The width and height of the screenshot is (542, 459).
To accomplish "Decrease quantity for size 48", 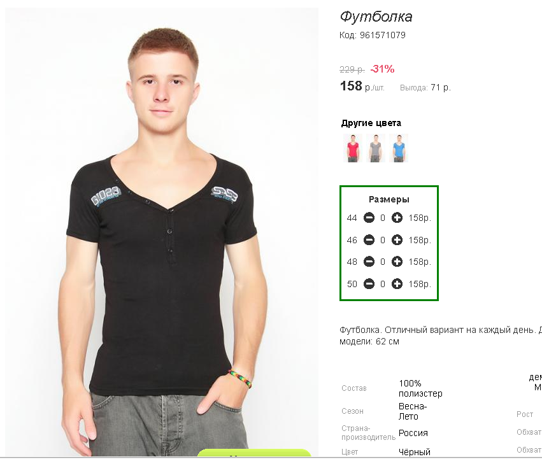I will (x=369, y=262).
